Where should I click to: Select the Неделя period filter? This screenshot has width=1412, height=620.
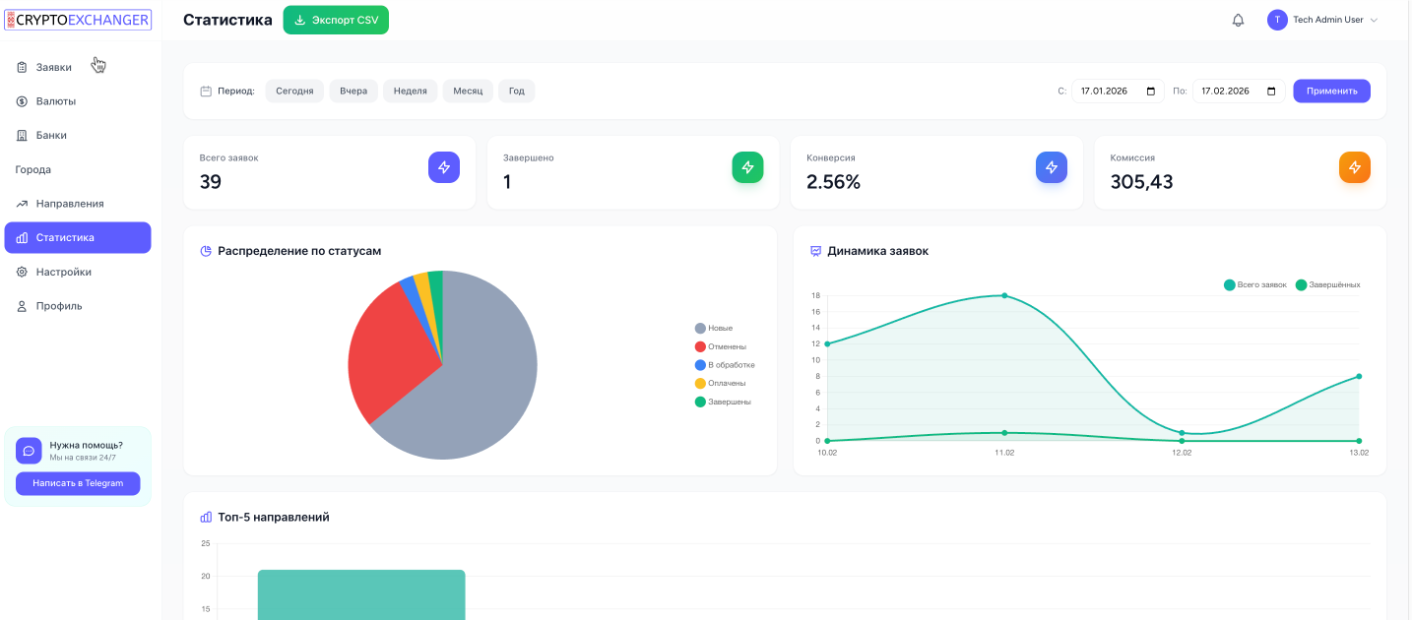point(410,92)
